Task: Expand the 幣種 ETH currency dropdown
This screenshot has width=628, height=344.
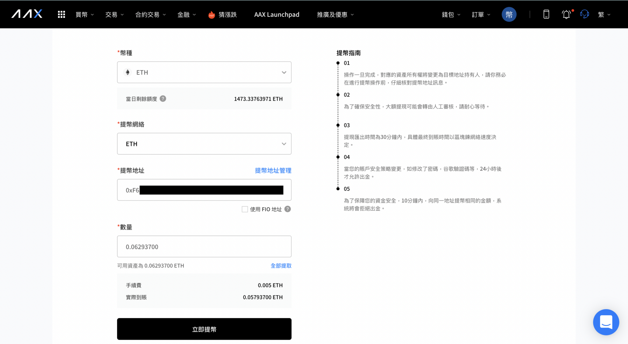Action: tap(204, 72)
